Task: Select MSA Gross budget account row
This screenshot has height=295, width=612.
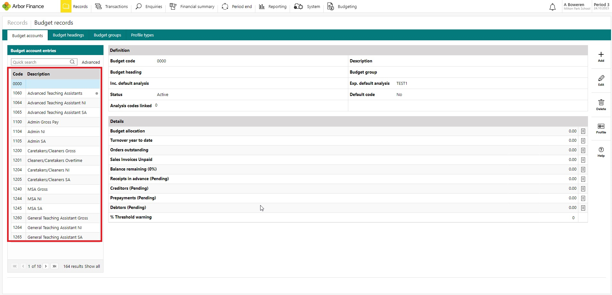Action: pyautogui.click(x=55, y=189)
